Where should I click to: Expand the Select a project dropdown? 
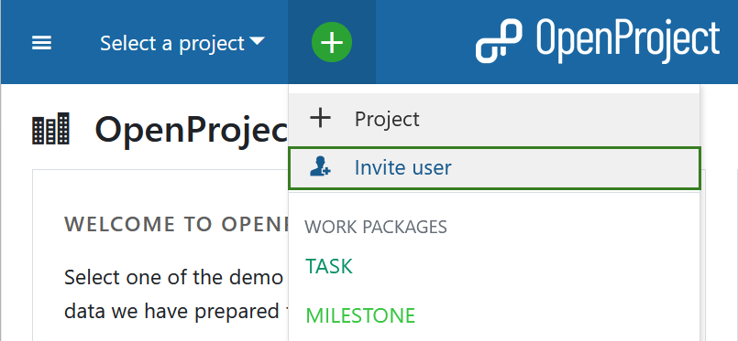click(182, 43)
